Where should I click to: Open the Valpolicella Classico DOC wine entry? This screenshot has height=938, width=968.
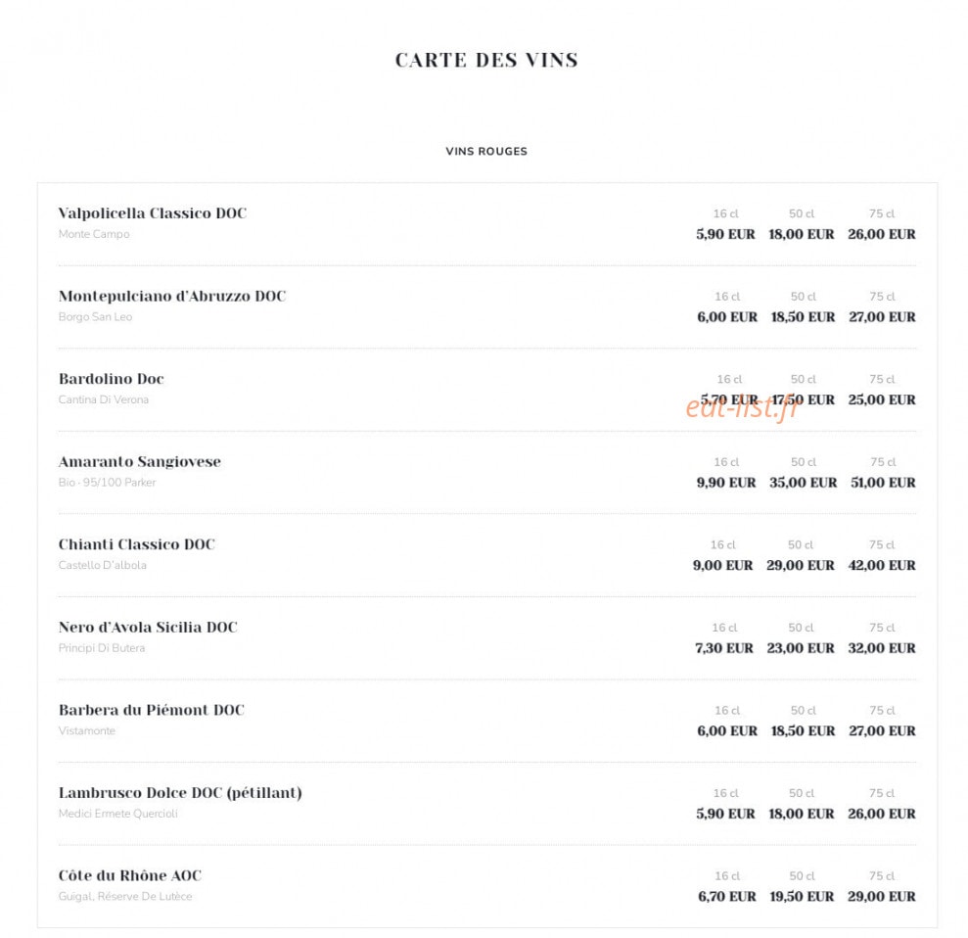[x=153, y=213]
